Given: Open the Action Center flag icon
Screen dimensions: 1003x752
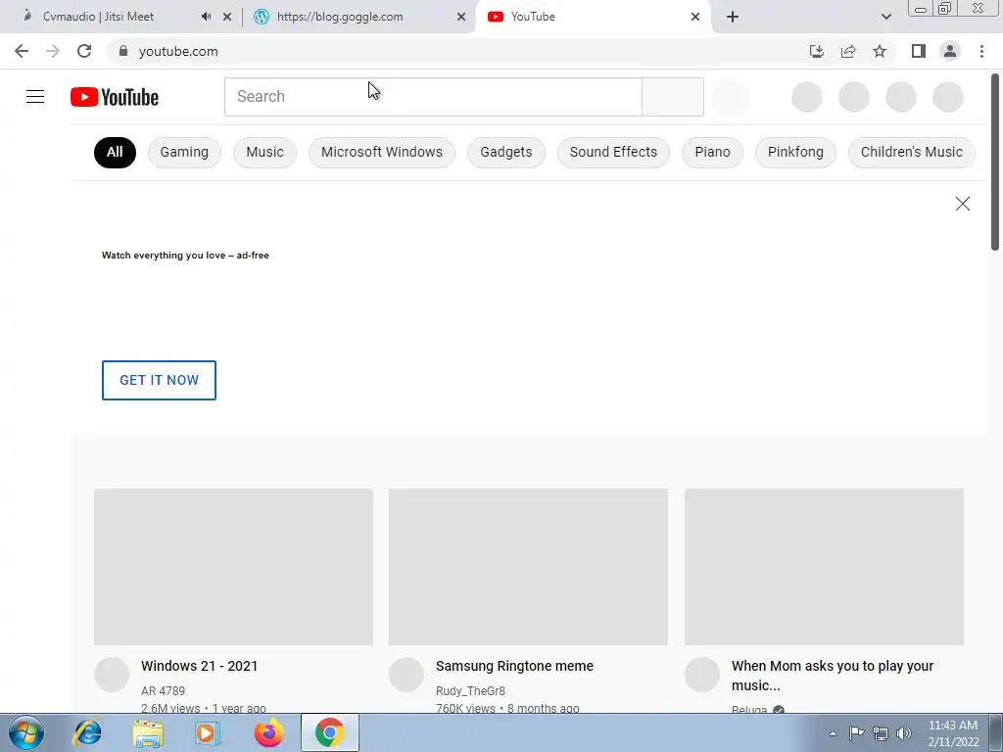Looking at the screenshot, I should [856, 733].
